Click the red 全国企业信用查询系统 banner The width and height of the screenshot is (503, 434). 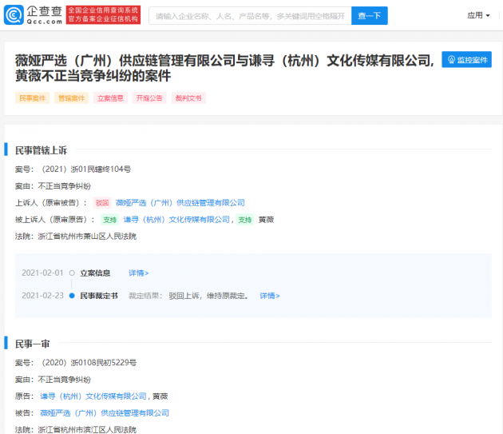pyautogui.click(x=103, y=14)
